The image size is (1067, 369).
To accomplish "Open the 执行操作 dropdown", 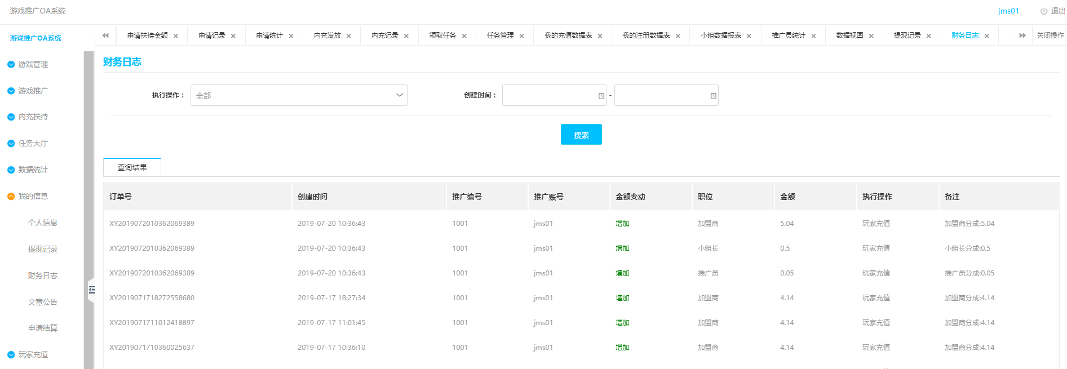I will pos(299,95).
